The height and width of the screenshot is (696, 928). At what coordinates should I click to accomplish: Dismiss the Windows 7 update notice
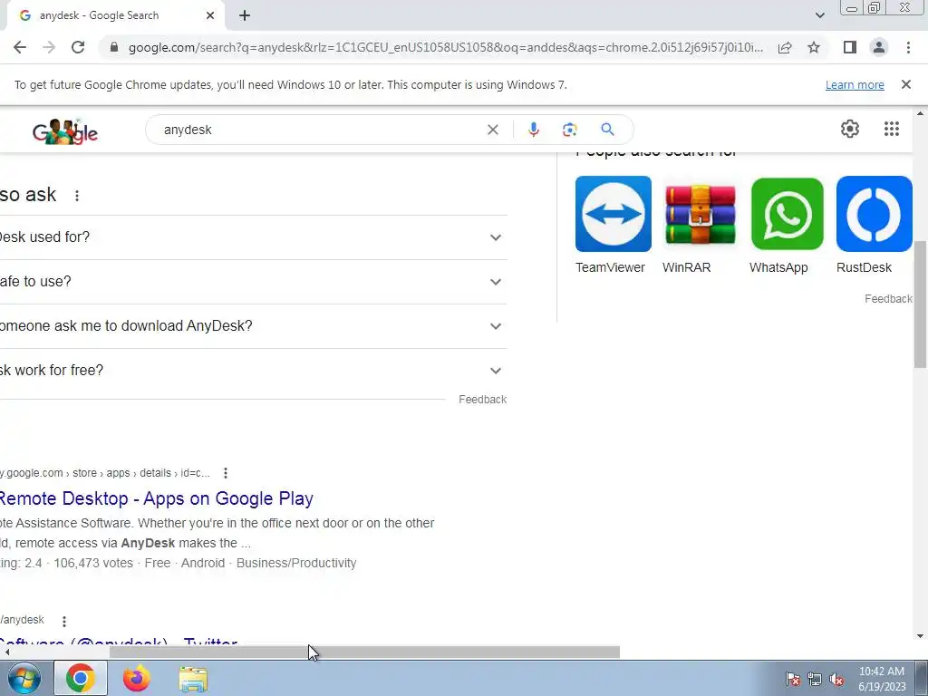coord(905,84)
